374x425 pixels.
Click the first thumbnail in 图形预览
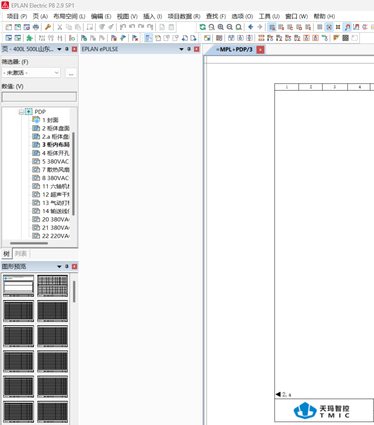pyautogui.click(x=18, y=285)
